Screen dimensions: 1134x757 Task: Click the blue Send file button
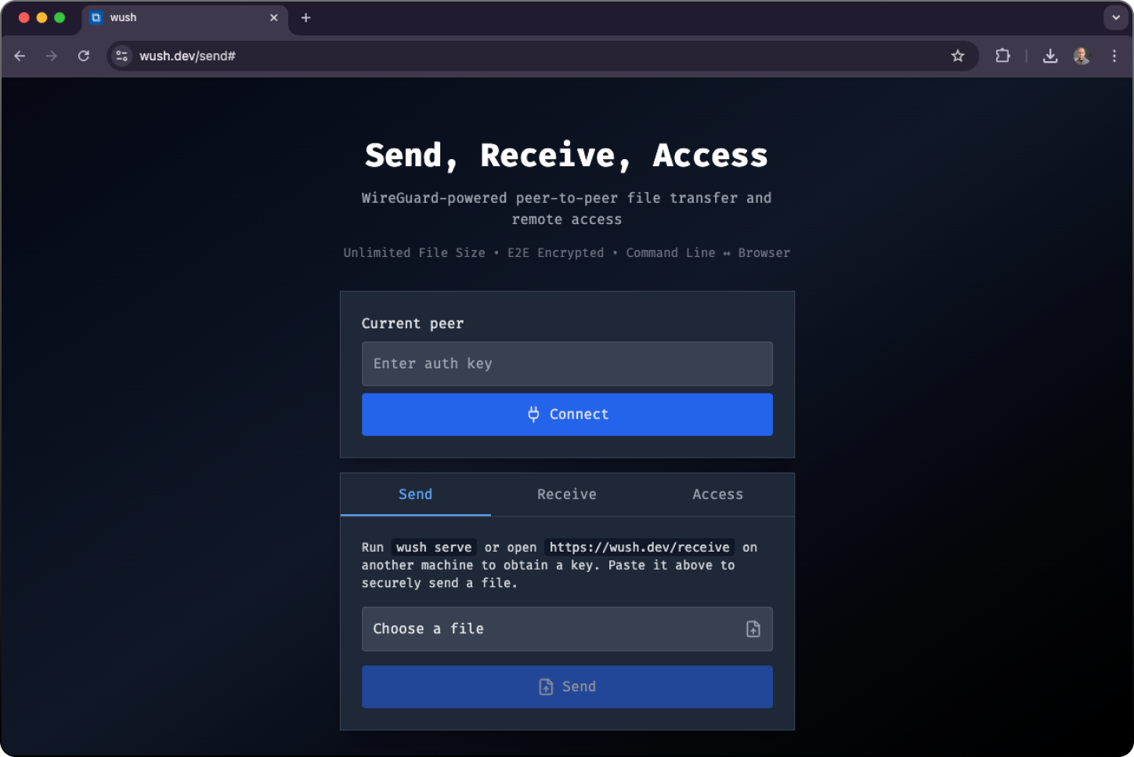point(567,687)
